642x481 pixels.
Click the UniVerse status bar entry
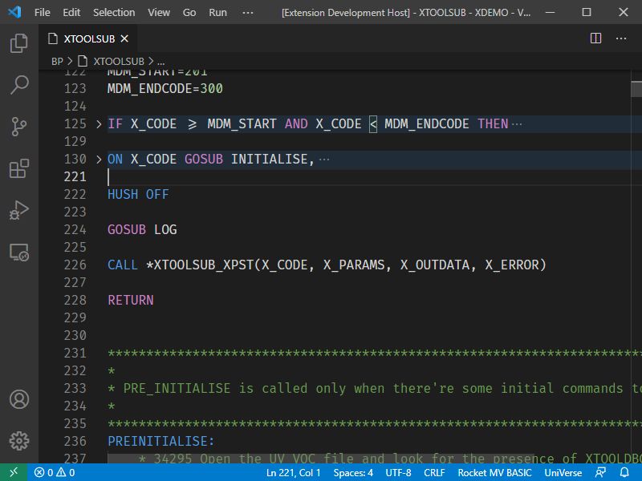563,473
